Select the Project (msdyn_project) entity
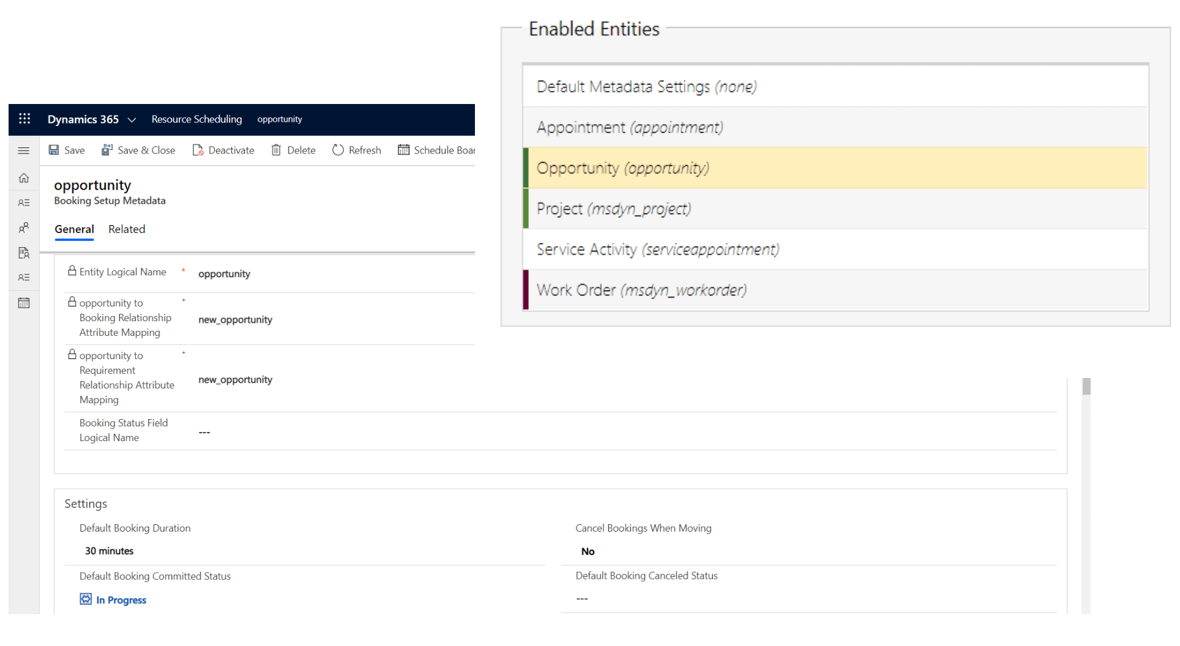 [x=835, y=209]
